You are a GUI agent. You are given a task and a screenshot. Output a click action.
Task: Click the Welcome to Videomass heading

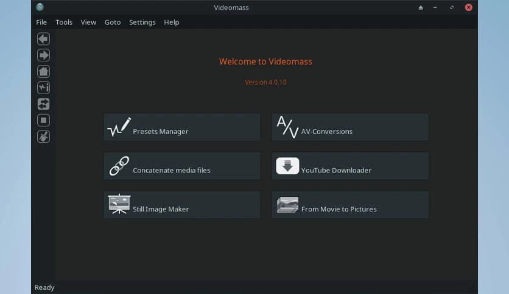click(265, 61)
